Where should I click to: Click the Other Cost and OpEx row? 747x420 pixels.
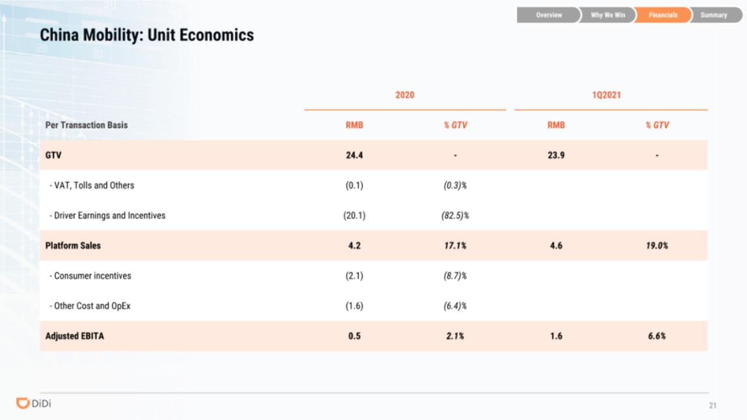click(373, 306)
